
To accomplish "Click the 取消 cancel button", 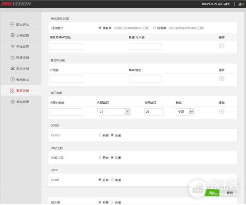I will (x=230, y=193).
